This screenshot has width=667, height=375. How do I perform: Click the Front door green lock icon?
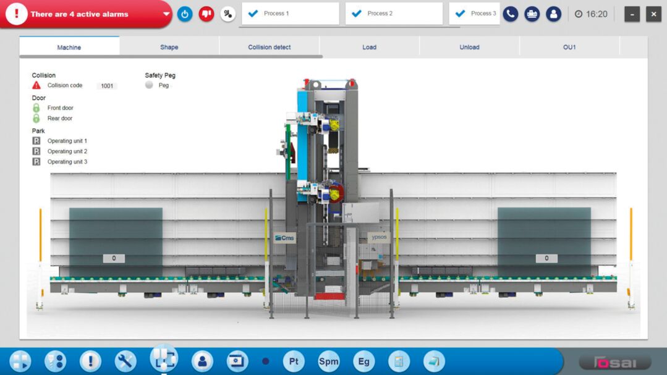tap(36, 108)
